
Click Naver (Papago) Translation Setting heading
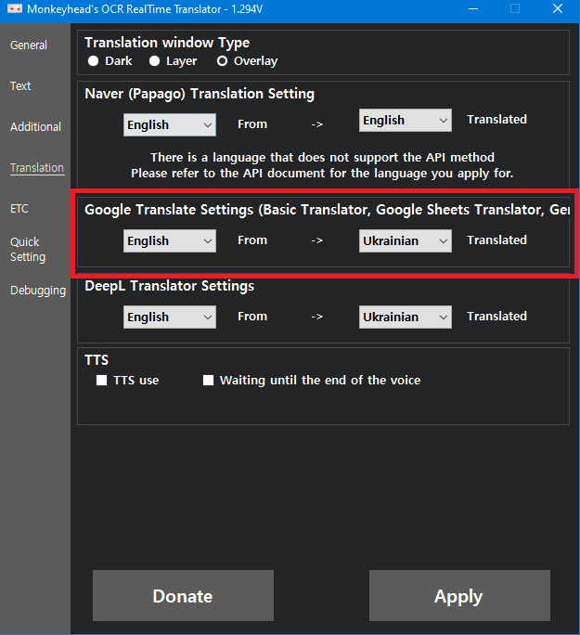[x=200, y=94]
